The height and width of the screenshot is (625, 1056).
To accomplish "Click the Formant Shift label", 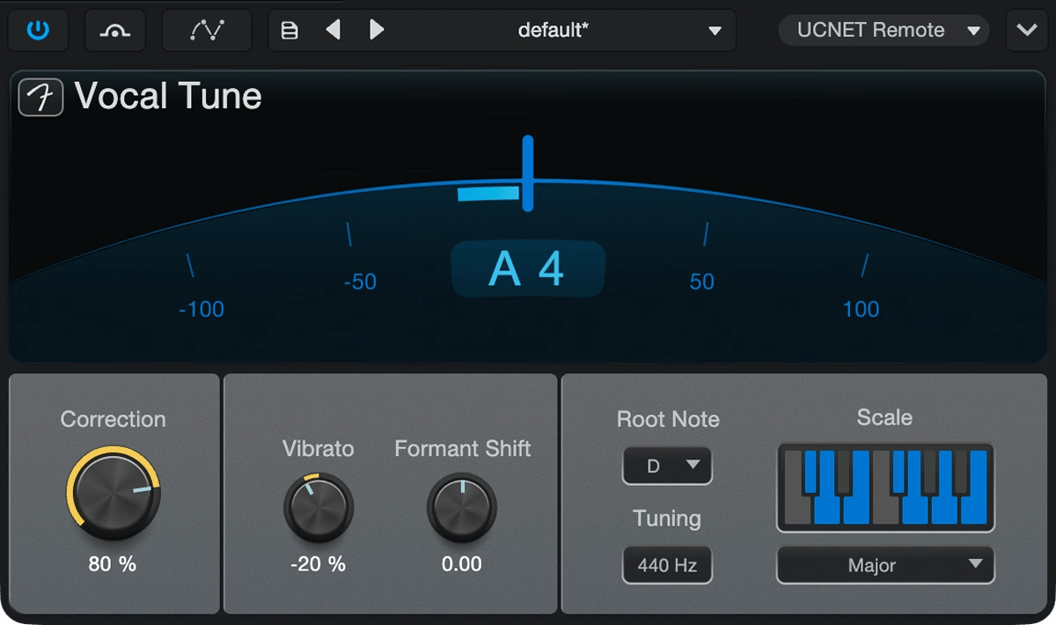I will pyautogui.click(x=462, y=449).
